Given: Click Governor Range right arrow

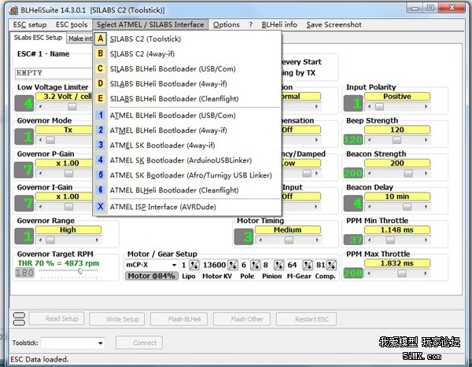Looking at the screenshot, I should click(97, 240).
